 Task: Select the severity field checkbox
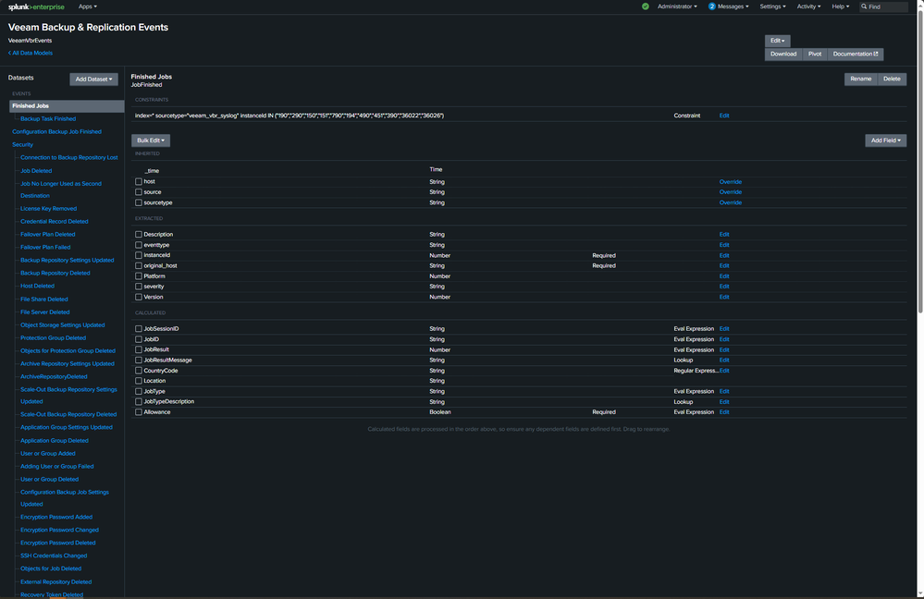coord(139,287)
